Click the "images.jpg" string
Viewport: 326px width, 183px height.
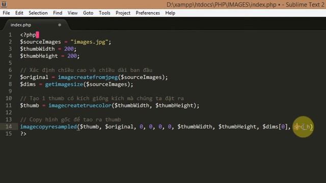coord(89,42)
